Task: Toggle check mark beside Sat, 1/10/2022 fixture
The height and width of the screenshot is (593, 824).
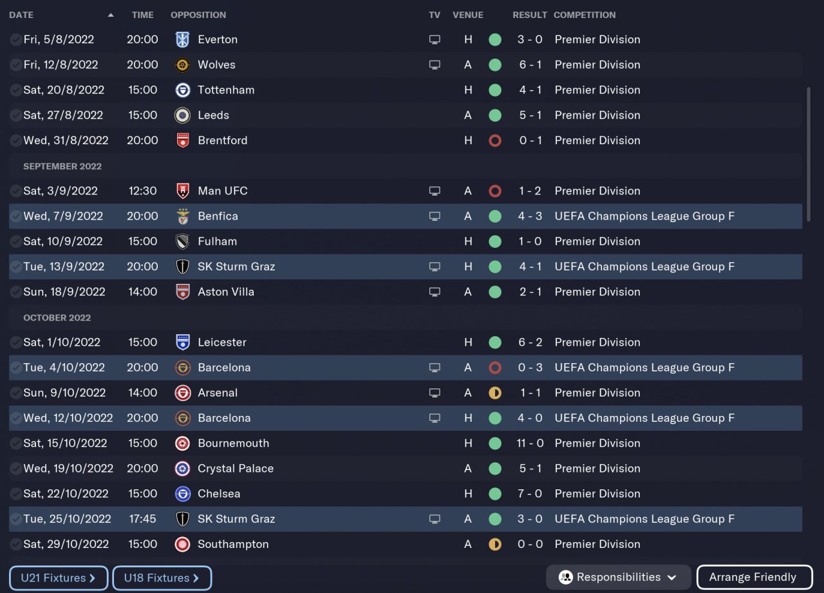Action: point(15,343)
